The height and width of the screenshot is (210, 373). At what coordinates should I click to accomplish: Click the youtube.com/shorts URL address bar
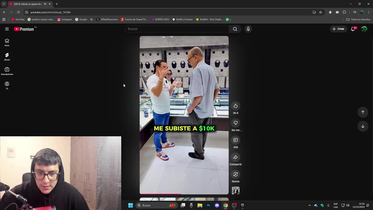click(51, 12)
